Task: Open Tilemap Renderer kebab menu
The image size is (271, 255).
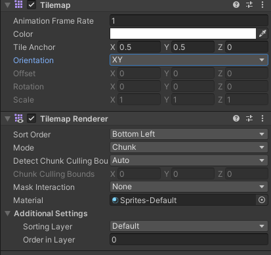Action: (x=262, y=118)
